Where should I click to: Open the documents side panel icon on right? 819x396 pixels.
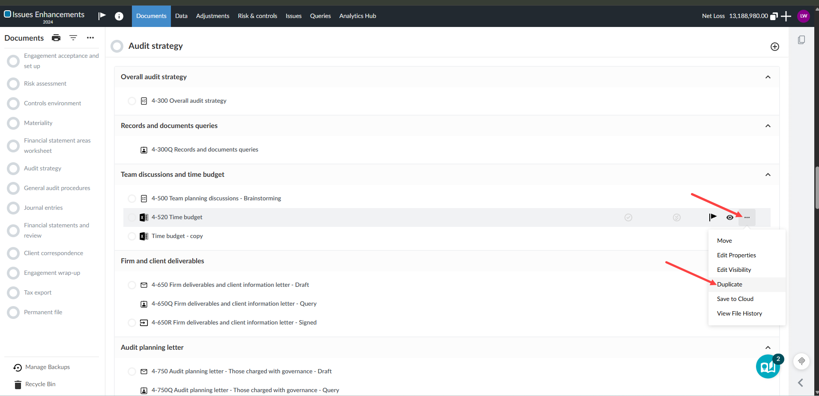click(801, 40)
